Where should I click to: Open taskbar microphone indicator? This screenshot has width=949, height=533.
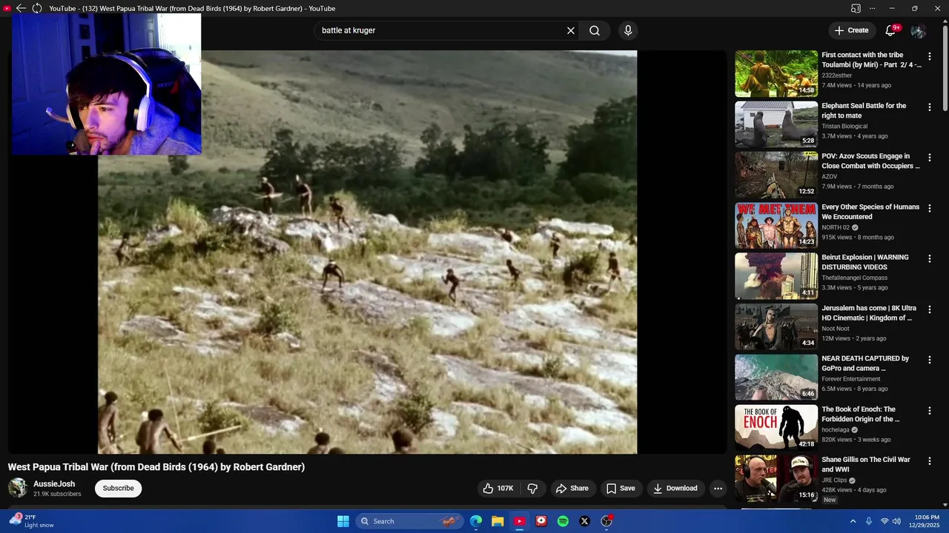click(869, 521)
